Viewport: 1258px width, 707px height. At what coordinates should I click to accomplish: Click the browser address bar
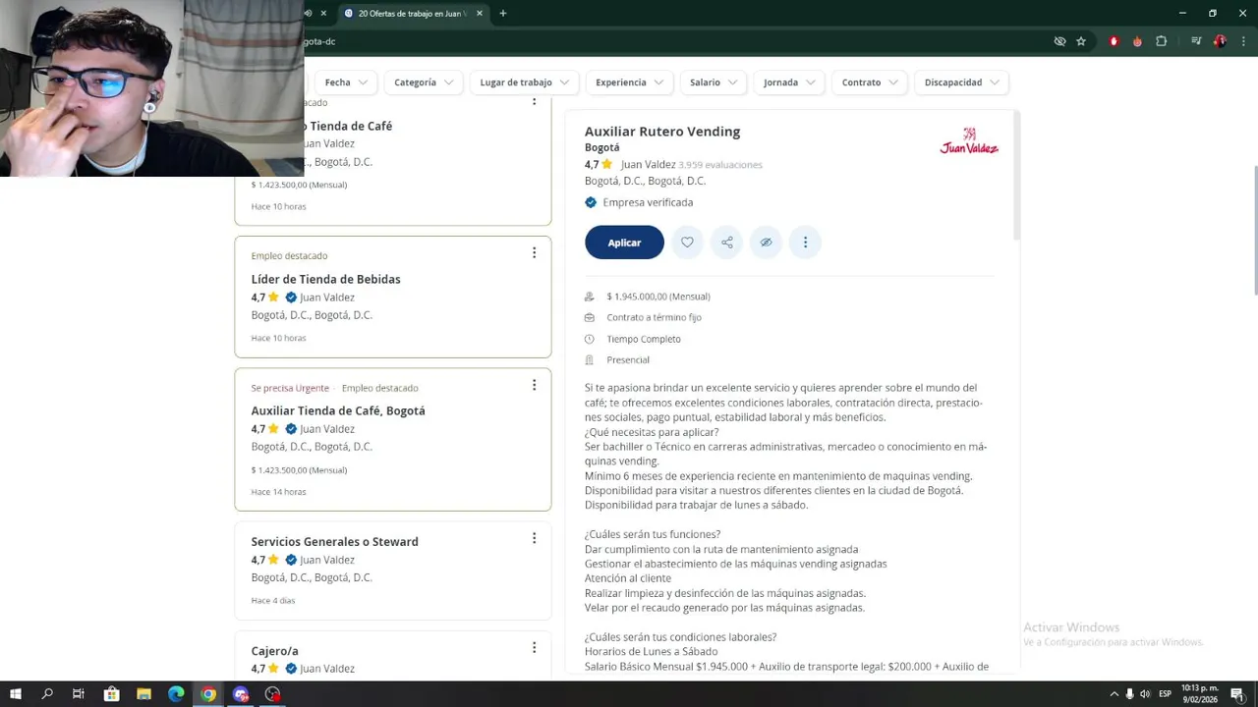pos(678,41)
